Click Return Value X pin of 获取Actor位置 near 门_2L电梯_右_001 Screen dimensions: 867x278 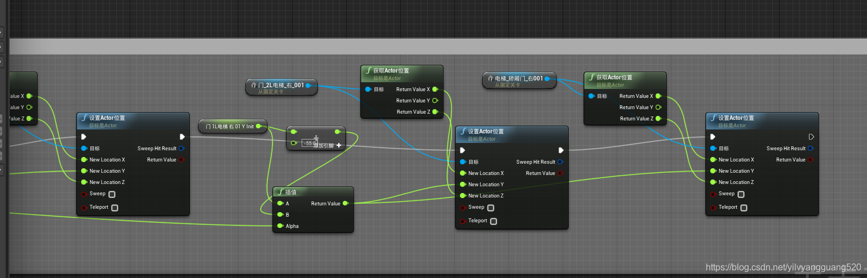tap(435, 89)
